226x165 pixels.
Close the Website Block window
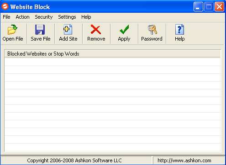coord(219,7)
